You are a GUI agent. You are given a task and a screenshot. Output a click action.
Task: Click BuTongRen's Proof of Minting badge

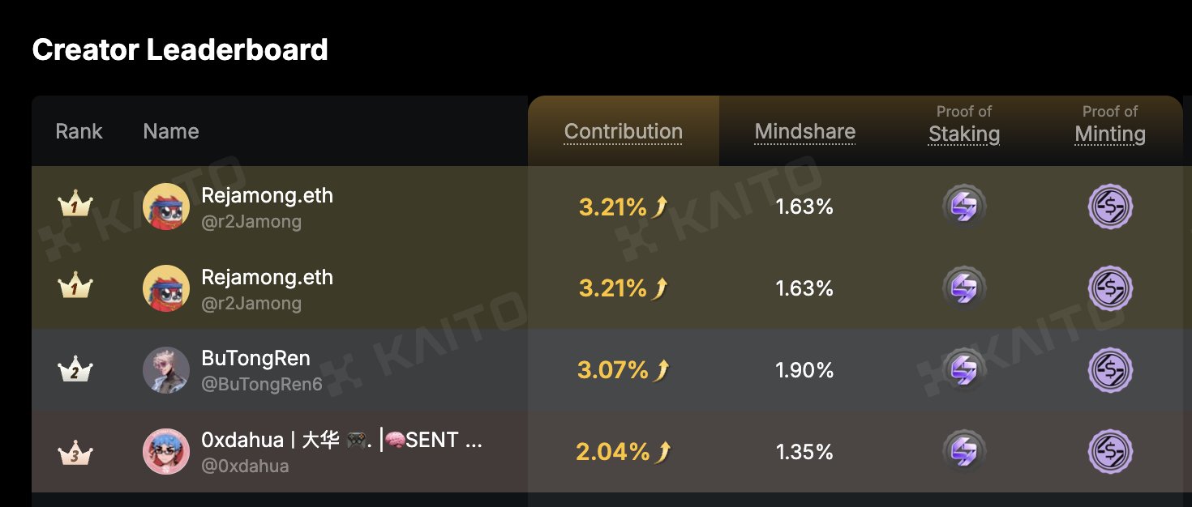tap(1109, 370)
